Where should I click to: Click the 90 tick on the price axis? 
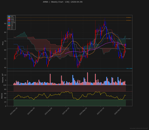(5, 24)
